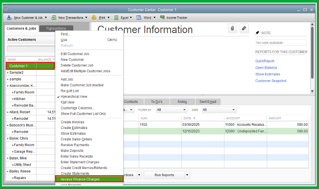This screenshot has height=189, width=319.
Task: Select Customize Columns... menu item
Action: click(78, 108)
